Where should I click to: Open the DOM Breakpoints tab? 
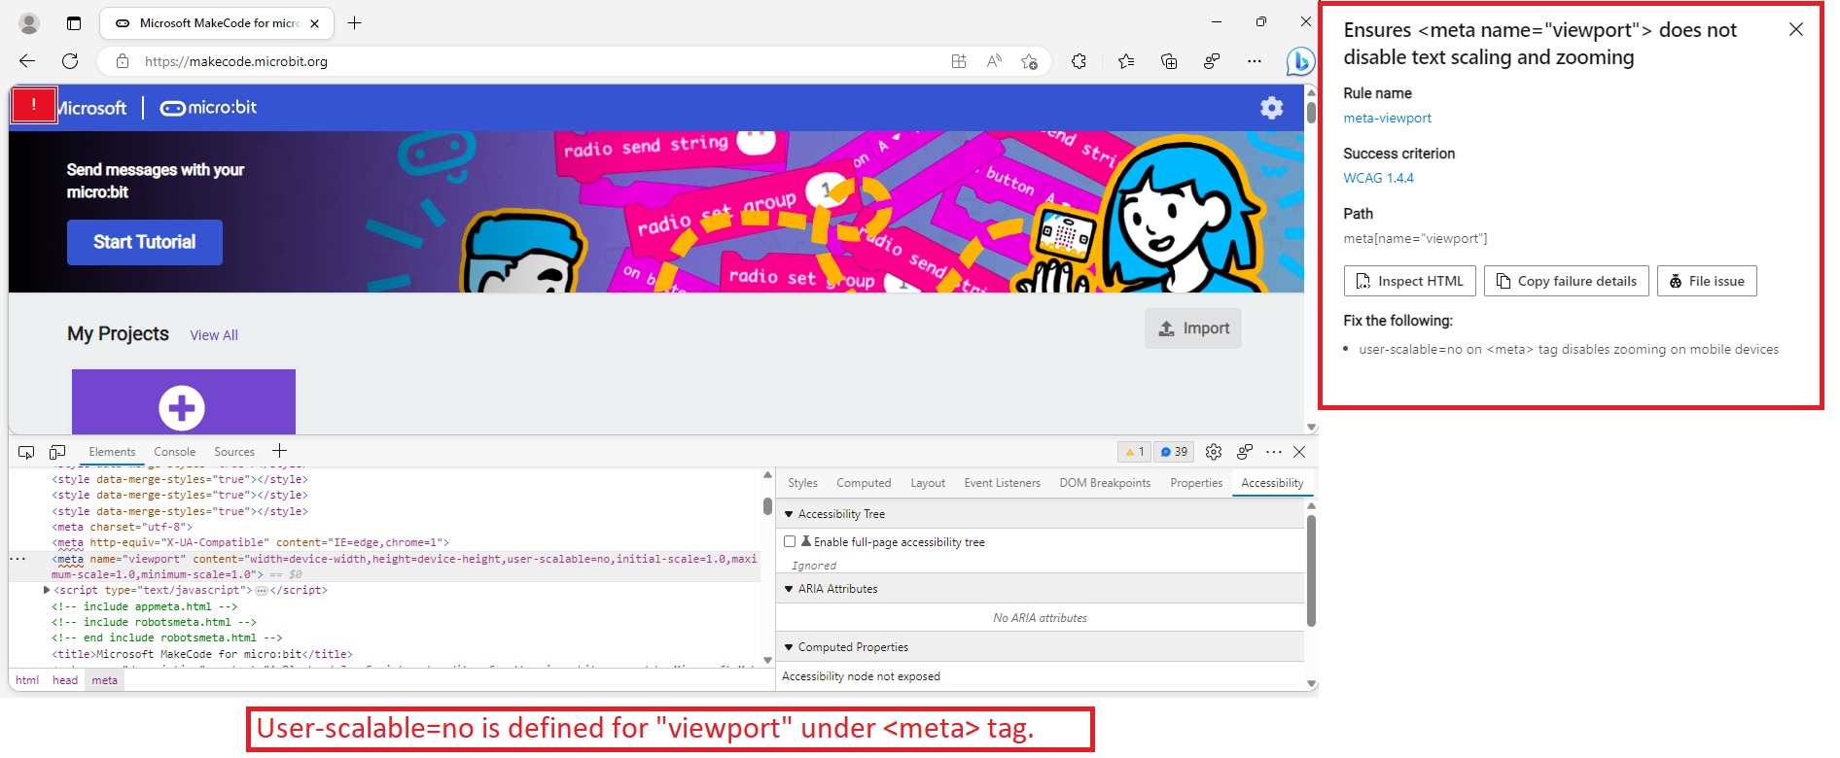click(x=1106, y=483)
